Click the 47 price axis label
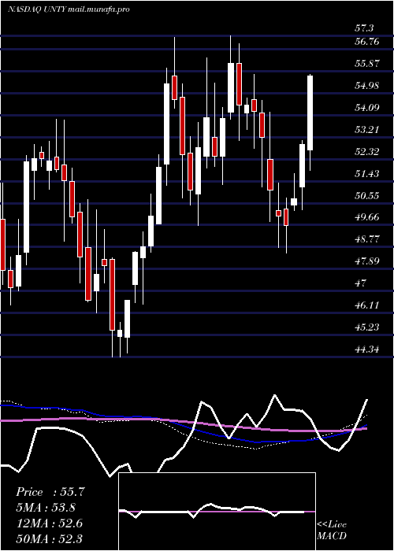Image resolution: width=394 pixels, height=551 pixels. (361, 283)
